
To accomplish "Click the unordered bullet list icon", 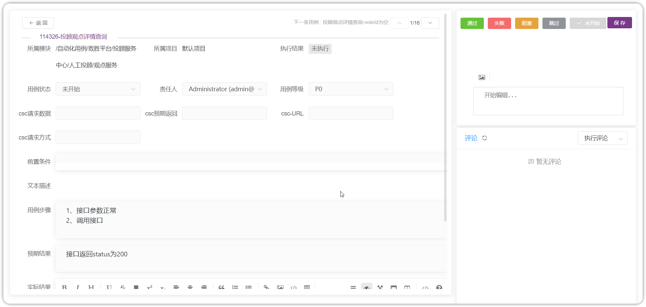I will [x=248, y=287].
